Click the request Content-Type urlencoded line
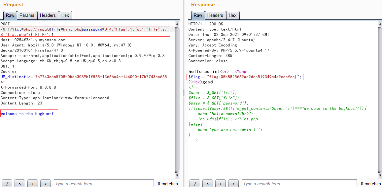The image size is (382, 187). (x=55, y=98)
